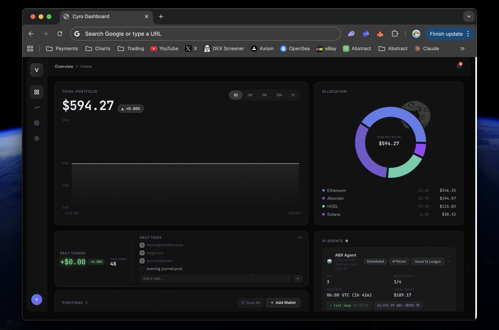Add task with the plus button

coord(298,278)
